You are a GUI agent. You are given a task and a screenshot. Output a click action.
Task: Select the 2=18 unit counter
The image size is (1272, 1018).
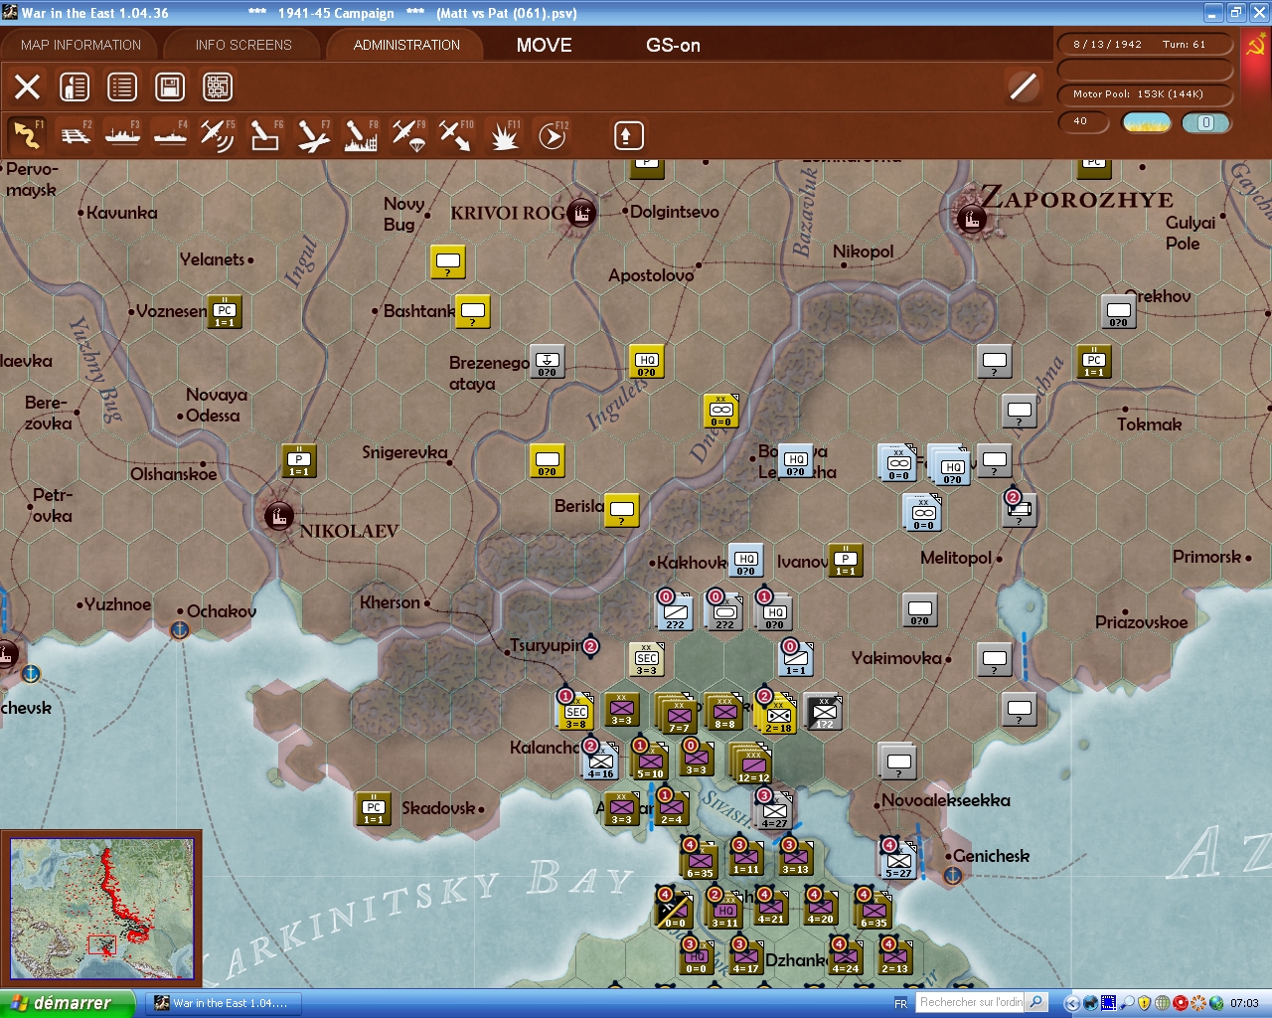coord(777,713)
